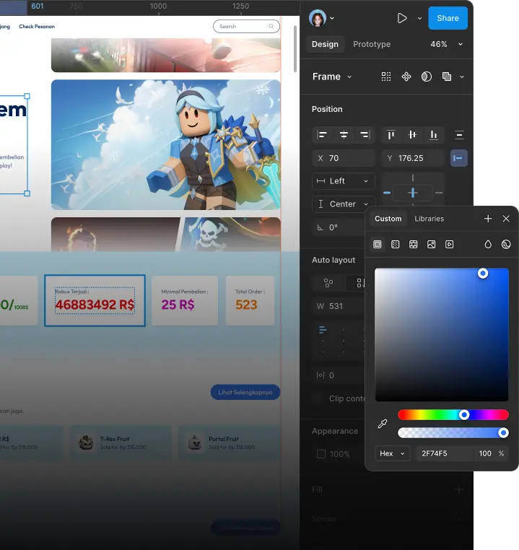Select the wrap auto layout direction icon
519x550 pixels.
pyautogui.click(x=328, y=283)
